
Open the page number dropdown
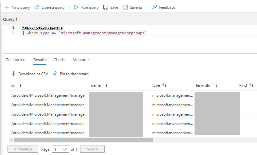[61, 149]
